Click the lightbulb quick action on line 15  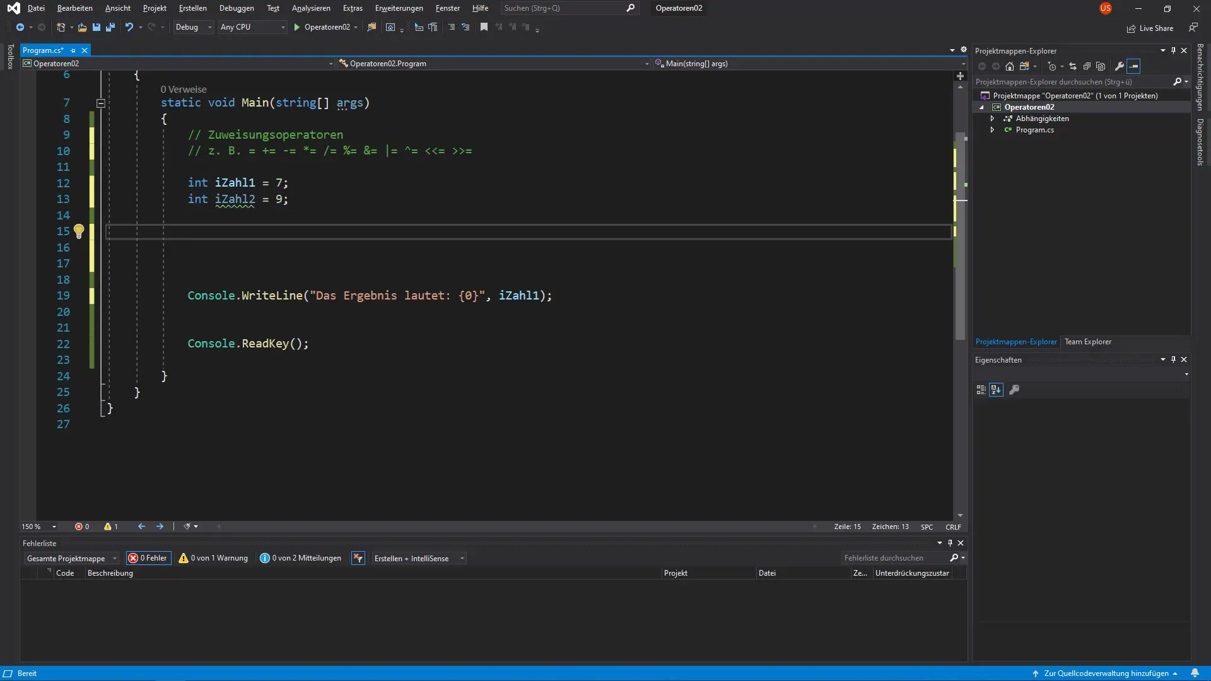[79, 231]
